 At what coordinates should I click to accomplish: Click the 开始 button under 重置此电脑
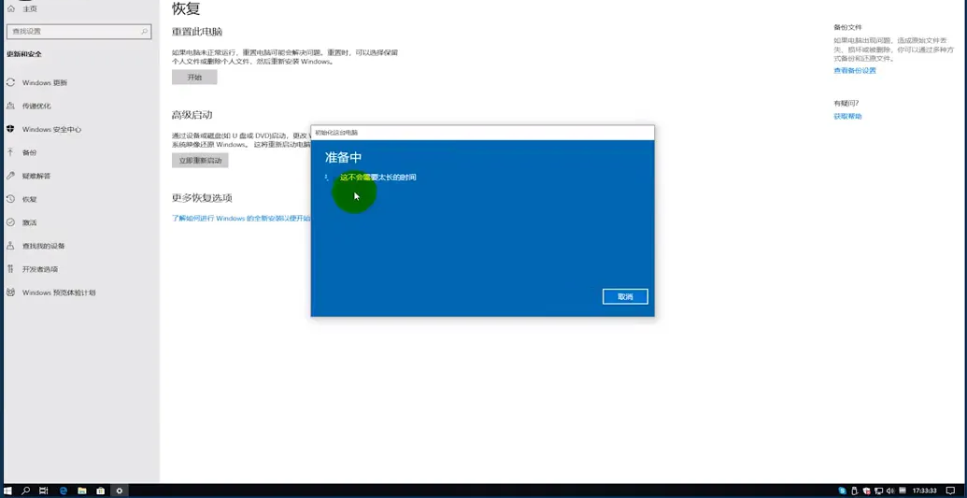click(194, 78)
